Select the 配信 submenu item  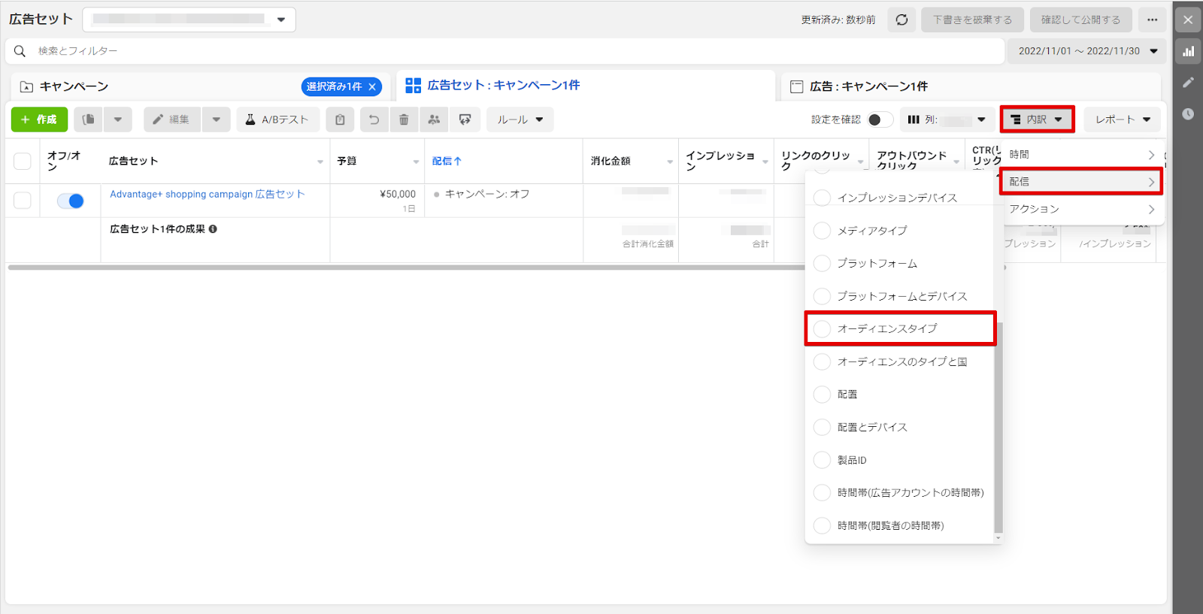click(x=1080, y=182)
